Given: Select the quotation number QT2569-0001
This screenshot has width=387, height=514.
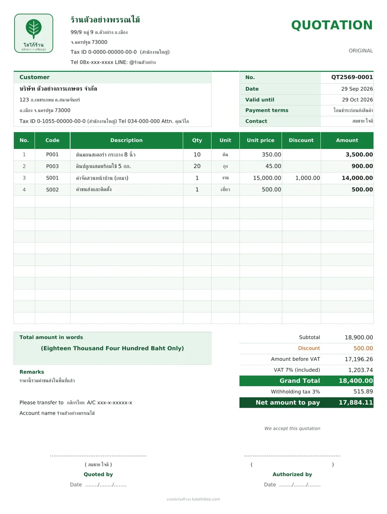Looking at the screenshot, I should coord(352,77).
